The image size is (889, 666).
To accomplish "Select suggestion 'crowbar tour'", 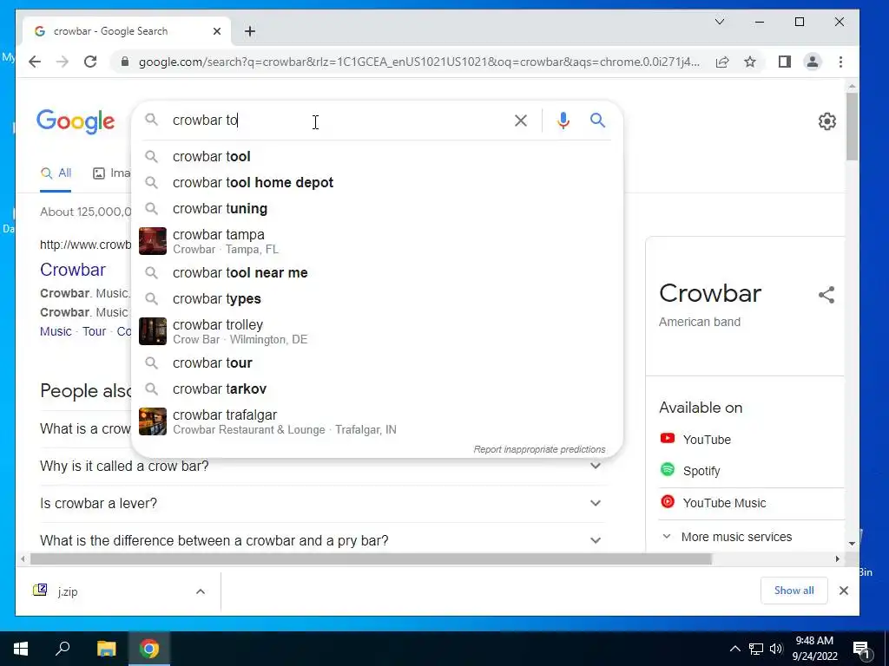I will point(377,363).
